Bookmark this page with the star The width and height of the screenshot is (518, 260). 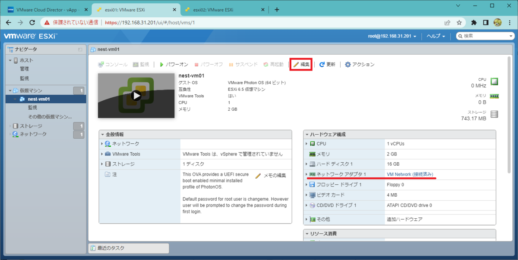pos(459,22)
